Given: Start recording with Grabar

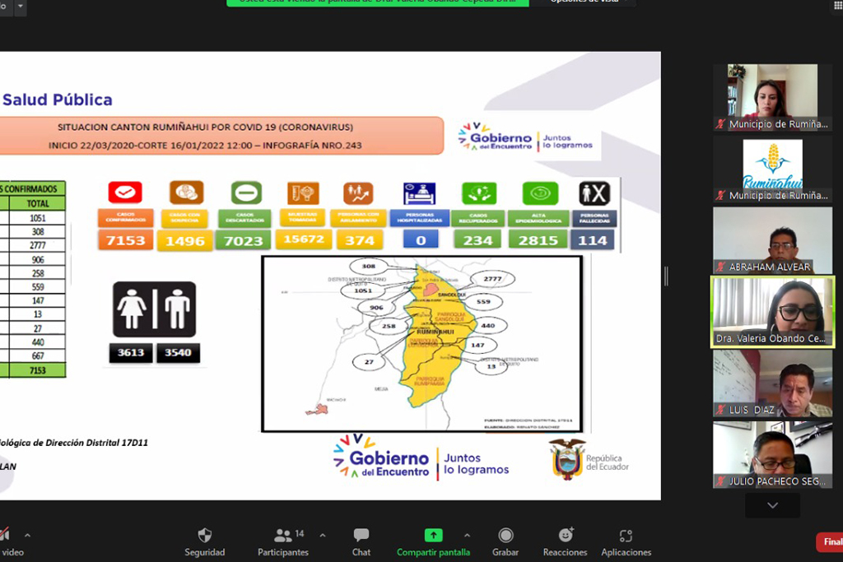Looking at the screenshot, I should coord(505,536).
